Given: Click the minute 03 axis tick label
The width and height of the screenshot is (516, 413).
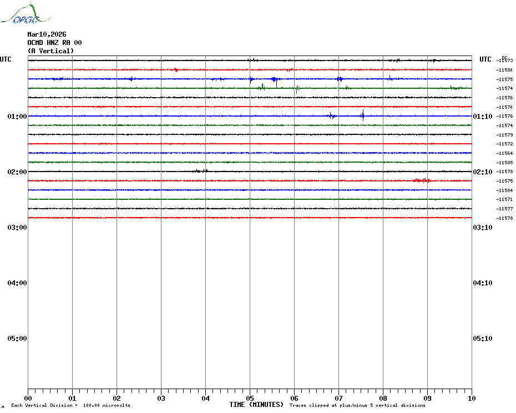Looking at the screenshot, I should pos(161,398).
